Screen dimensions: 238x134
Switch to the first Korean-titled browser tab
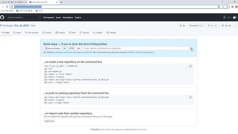click(x=13, y=2)
